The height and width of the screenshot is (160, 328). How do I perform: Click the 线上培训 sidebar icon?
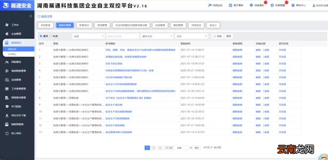tap(7, 133)
